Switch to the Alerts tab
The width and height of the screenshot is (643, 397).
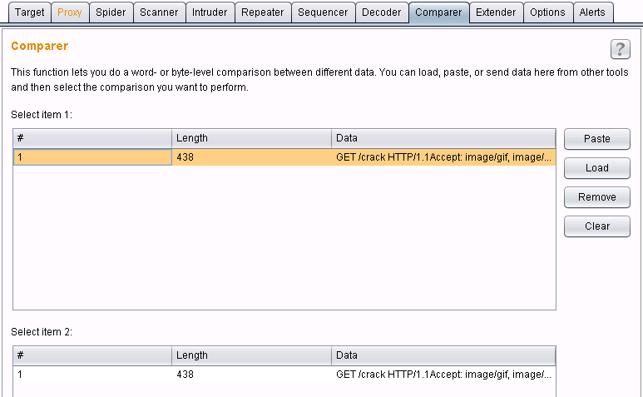click(x=592, y=12)
